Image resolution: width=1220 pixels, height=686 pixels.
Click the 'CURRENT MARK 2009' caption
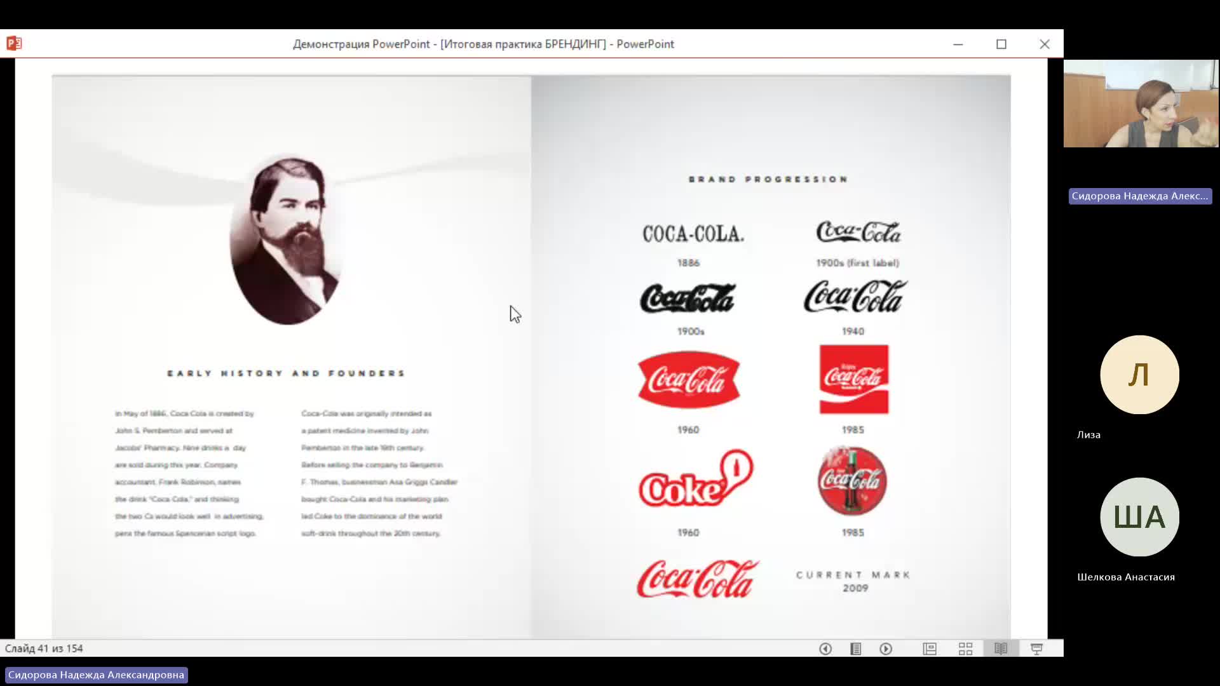point(853,581)
